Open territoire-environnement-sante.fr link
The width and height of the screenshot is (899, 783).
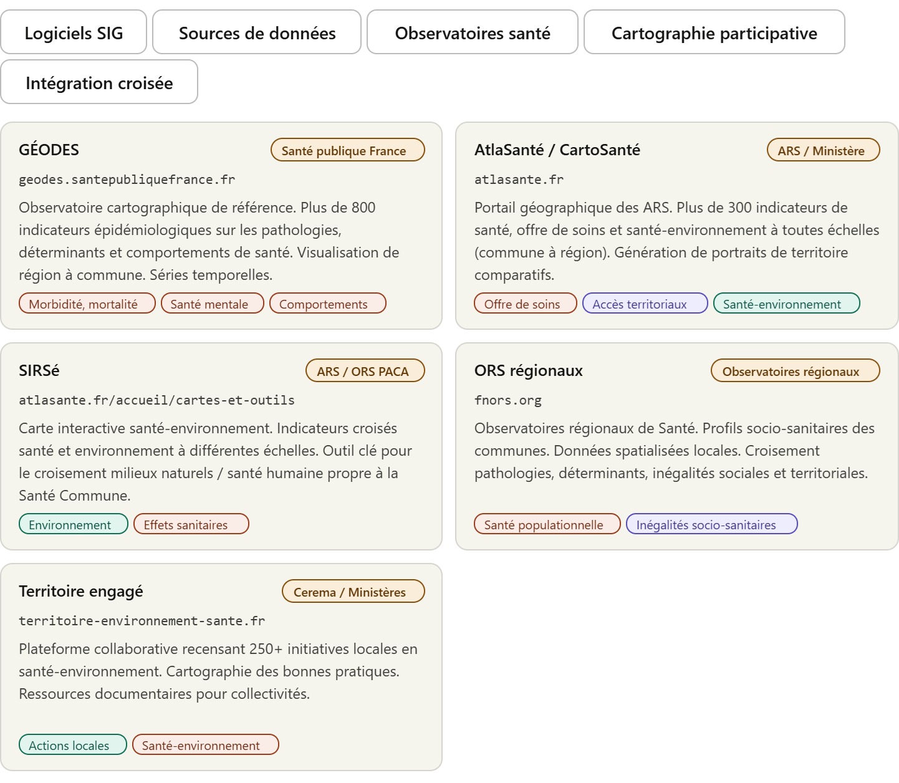[x=142, y=621]
